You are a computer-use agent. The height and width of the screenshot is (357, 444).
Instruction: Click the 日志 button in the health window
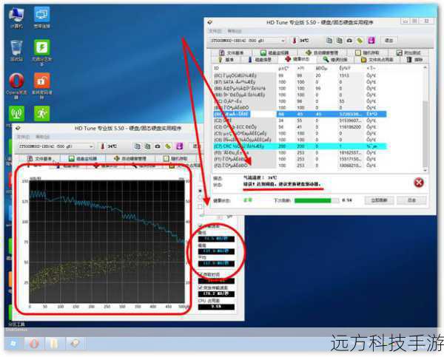(411, 200)
